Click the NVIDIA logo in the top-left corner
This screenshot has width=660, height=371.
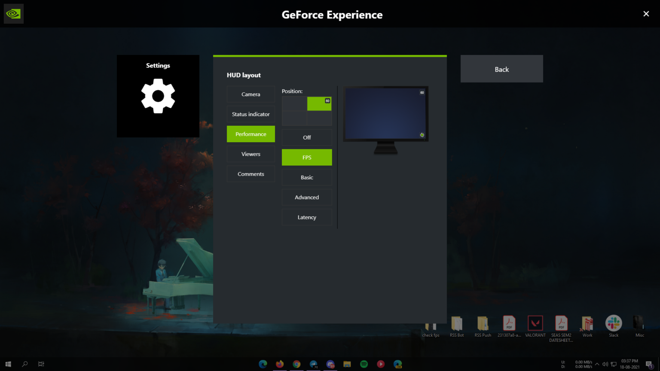pyautogui.click(x=13, y=13)
